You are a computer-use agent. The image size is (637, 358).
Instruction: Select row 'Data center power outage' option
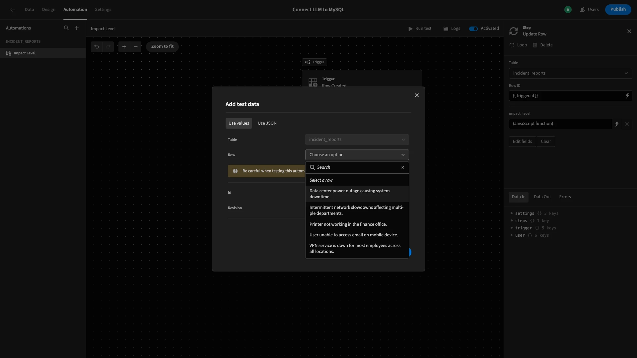[x=357, y=194]
